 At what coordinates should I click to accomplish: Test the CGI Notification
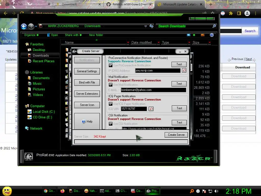pyautogui.click(x=179, y=122)
